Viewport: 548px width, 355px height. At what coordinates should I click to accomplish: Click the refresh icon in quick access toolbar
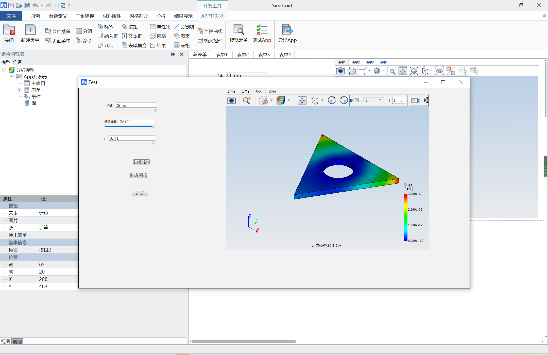click(63, 5)
